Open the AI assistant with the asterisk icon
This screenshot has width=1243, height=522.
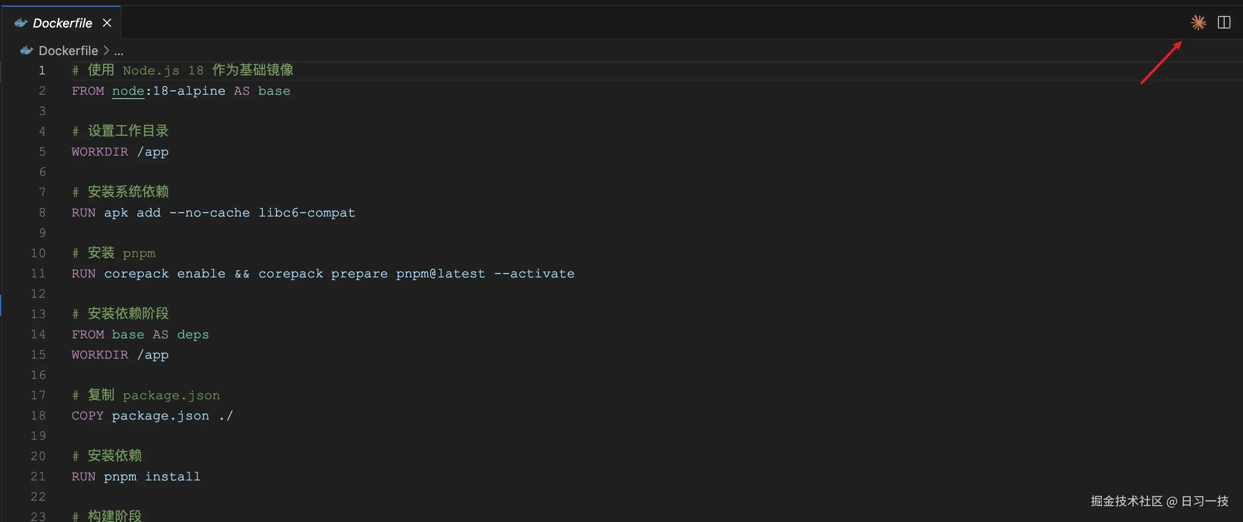1198,22
